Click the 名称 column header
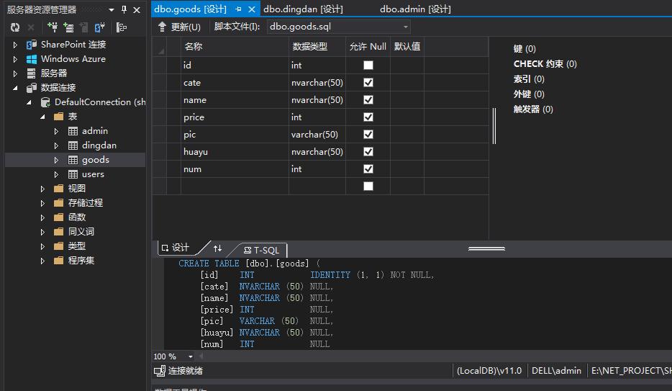Viewport: 672px width, 391px height. 235,47
